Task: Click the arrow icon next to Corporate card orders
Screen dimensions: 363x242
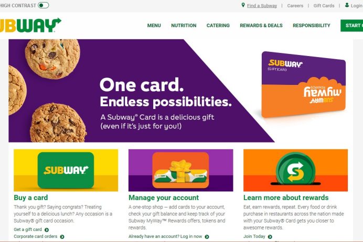Action: click(62, 237)
